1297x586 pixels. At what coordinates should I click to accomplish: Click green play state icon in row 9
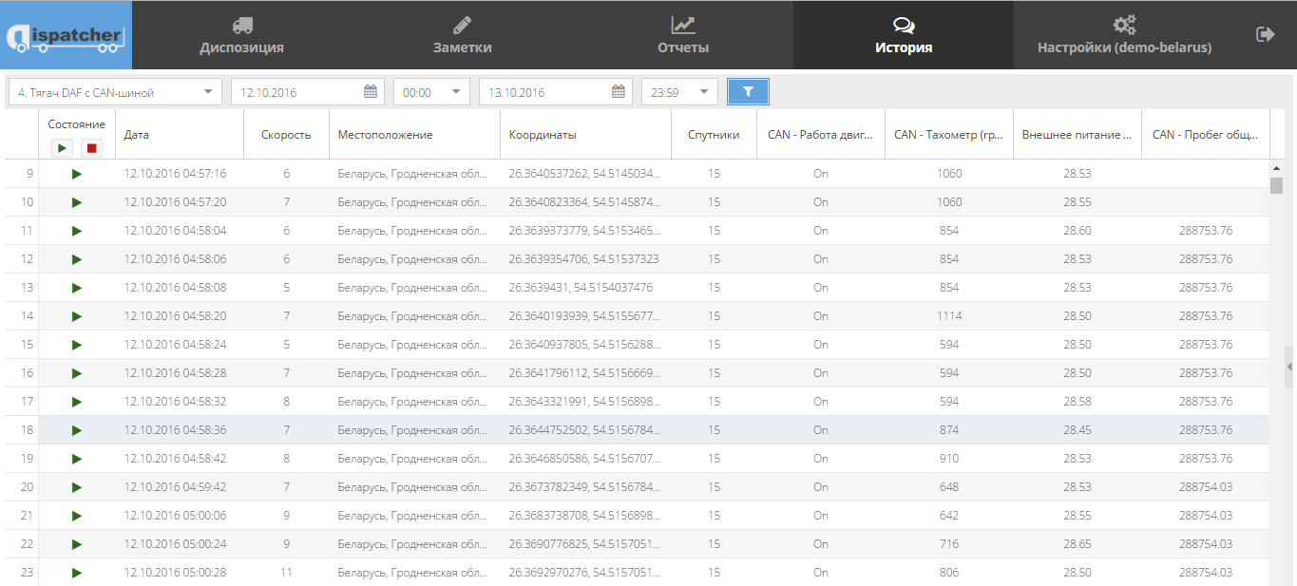[x=77, y=174]
